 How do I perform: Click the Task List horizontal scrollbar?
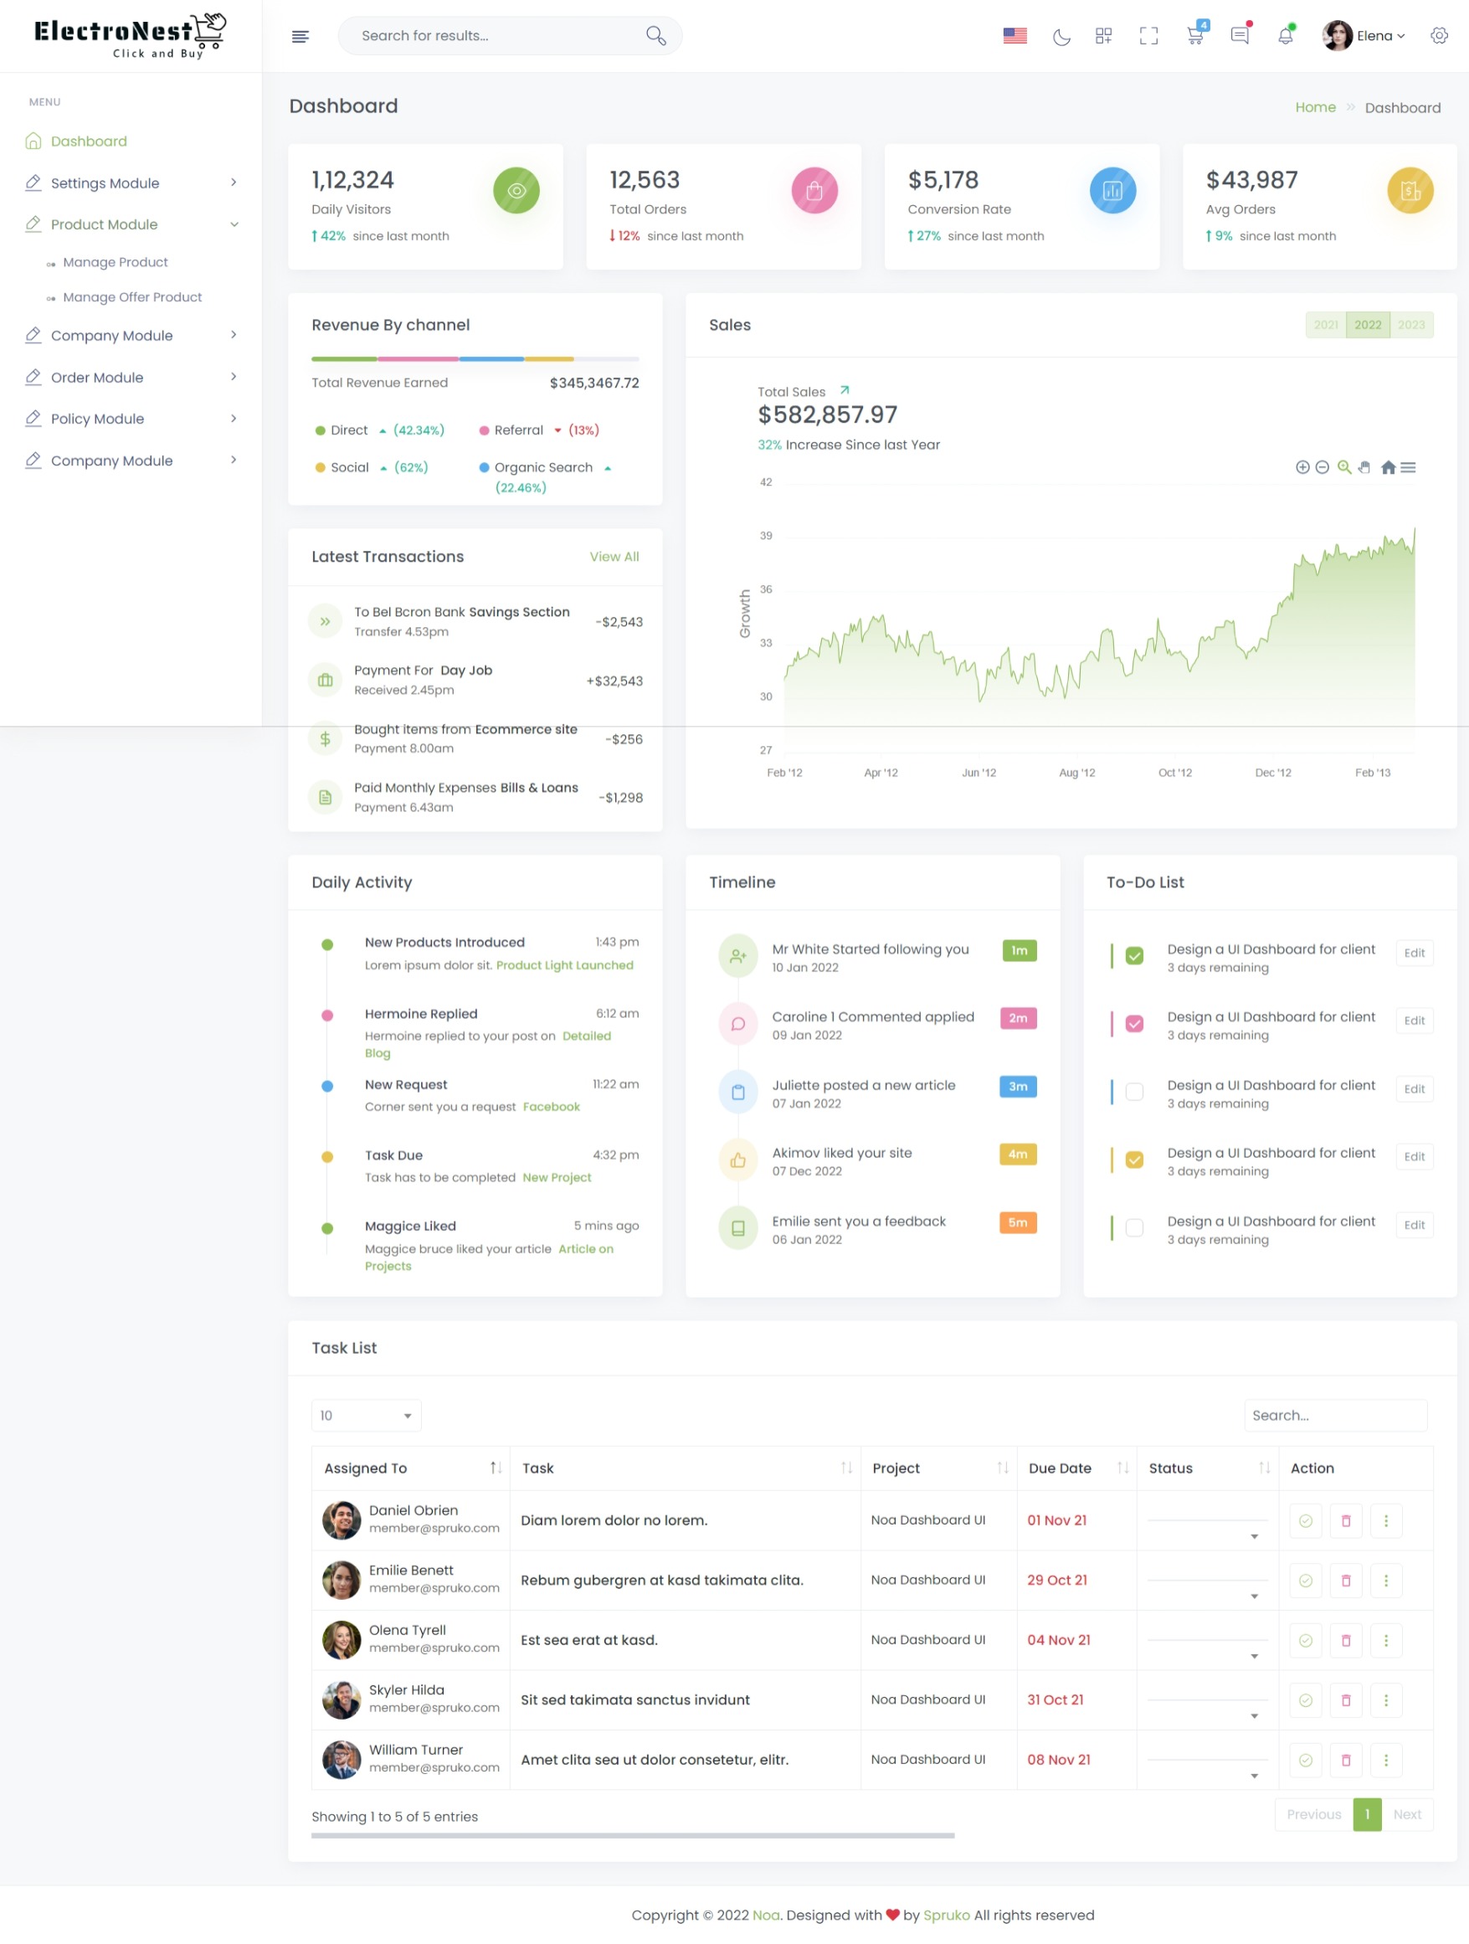pyautogui.click(x=633, y=1836)
